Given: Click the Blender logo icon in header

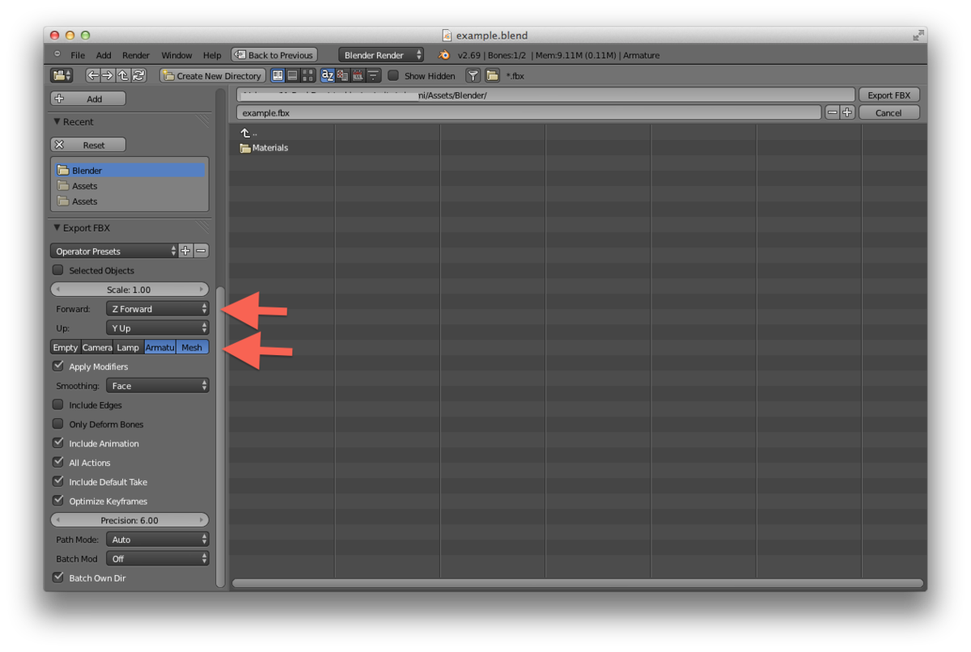Looking at the screenshot, I should tap(443, 55).
